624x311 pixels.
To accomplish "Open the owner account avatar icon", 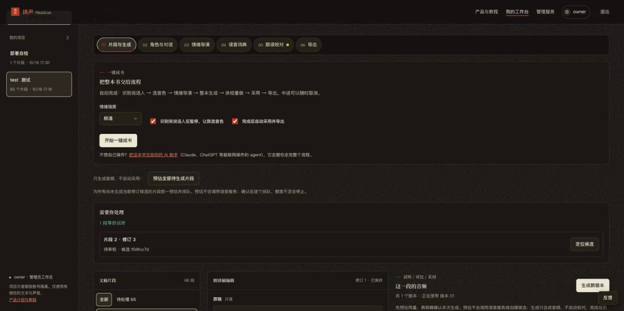I will tap(567, 12).
